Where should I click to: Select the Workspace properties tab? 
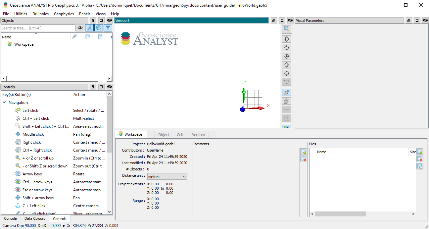click(131, 134)
